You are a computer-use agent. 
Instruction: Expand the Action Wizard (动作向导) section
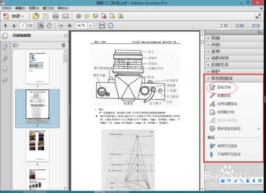(x=234, y=58)
